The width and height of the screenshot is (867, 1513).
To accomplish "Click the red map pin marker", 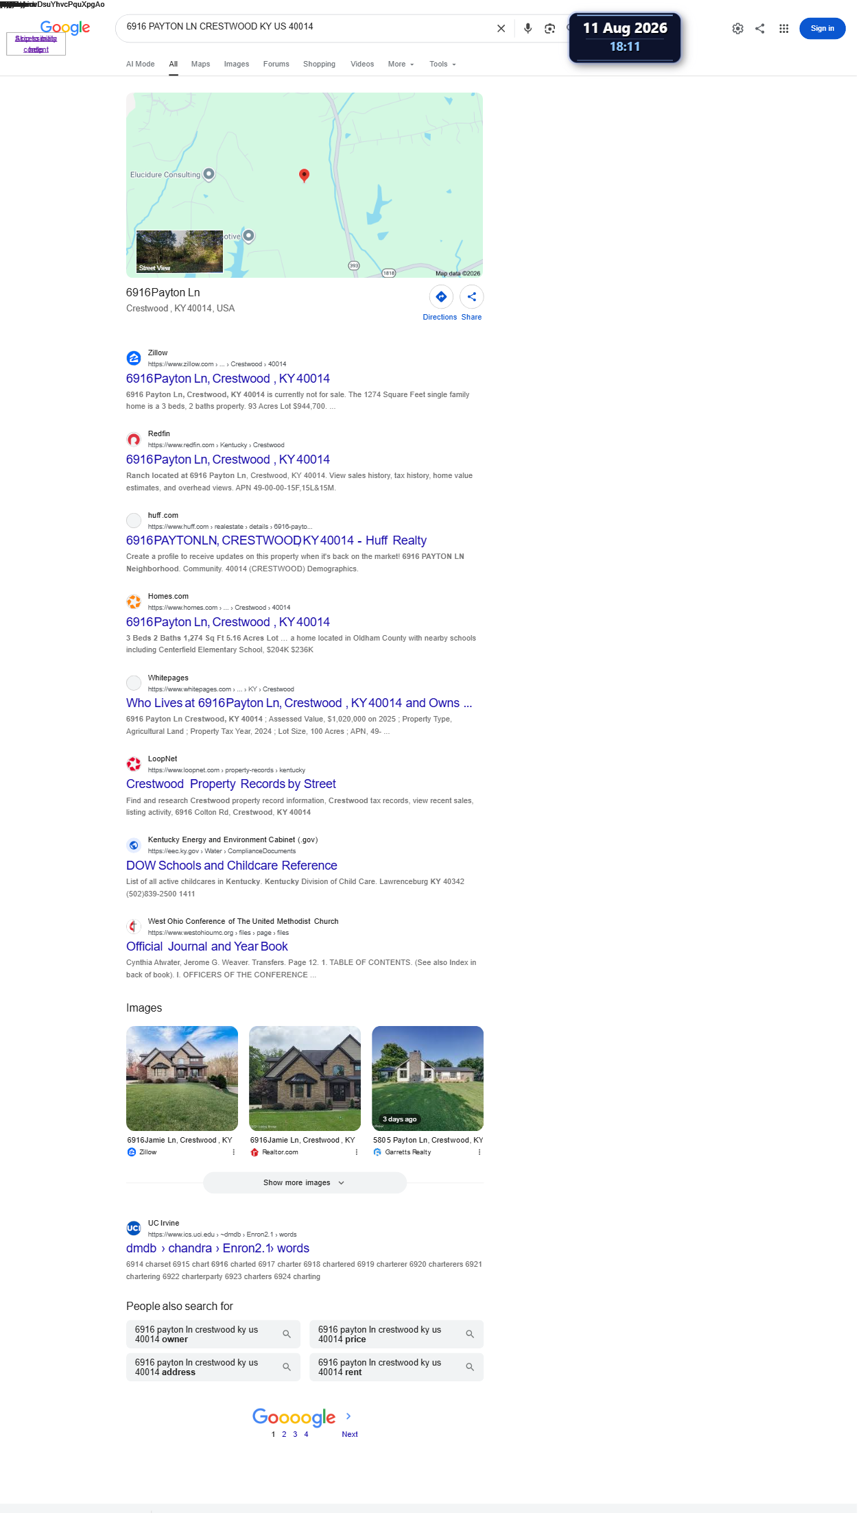I will [304, 176].
